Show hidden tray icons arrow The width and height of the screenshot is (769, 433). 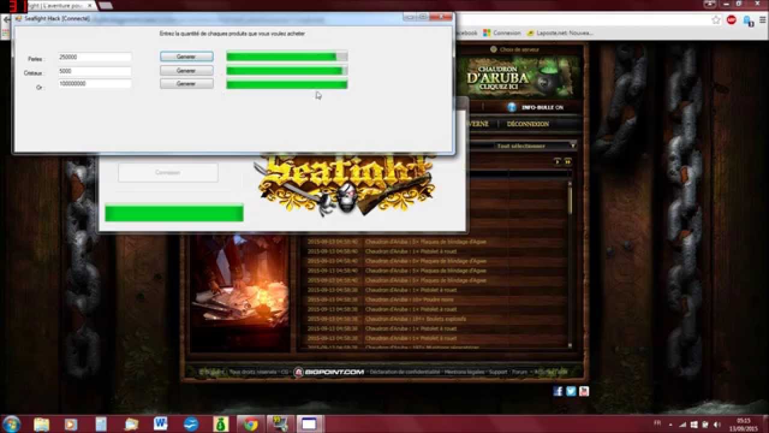click(x=671, y=424)
